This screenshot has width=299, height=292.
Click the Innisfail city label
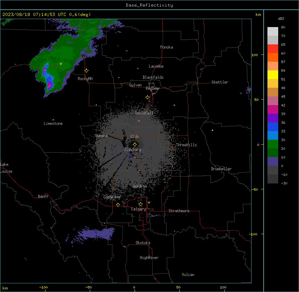coord(144,113)
